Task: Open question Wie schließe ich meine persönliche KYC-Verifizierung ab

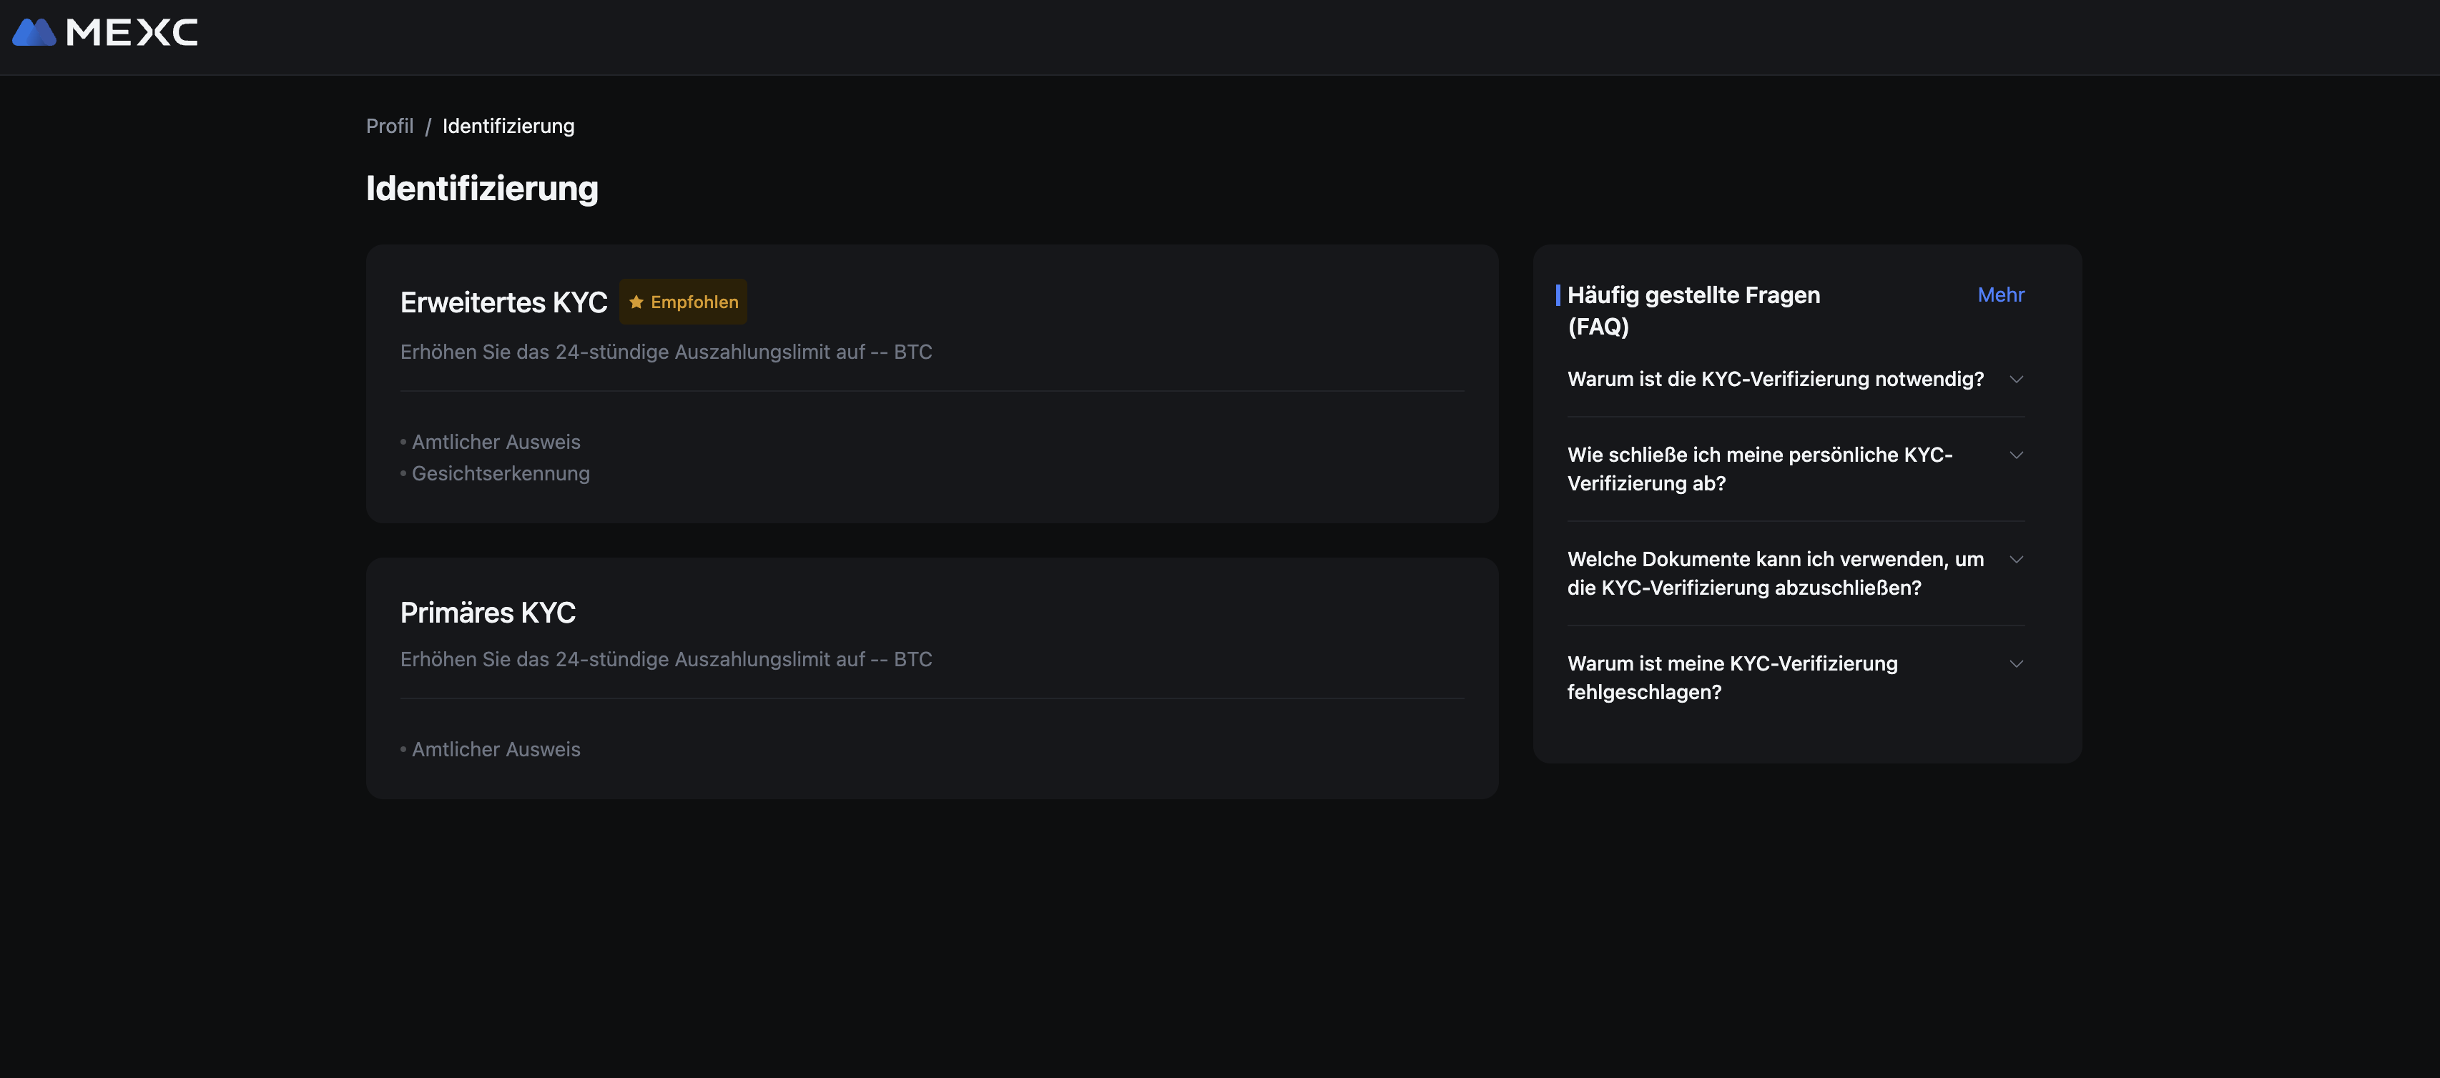Action: click(x=1759, y=470)
